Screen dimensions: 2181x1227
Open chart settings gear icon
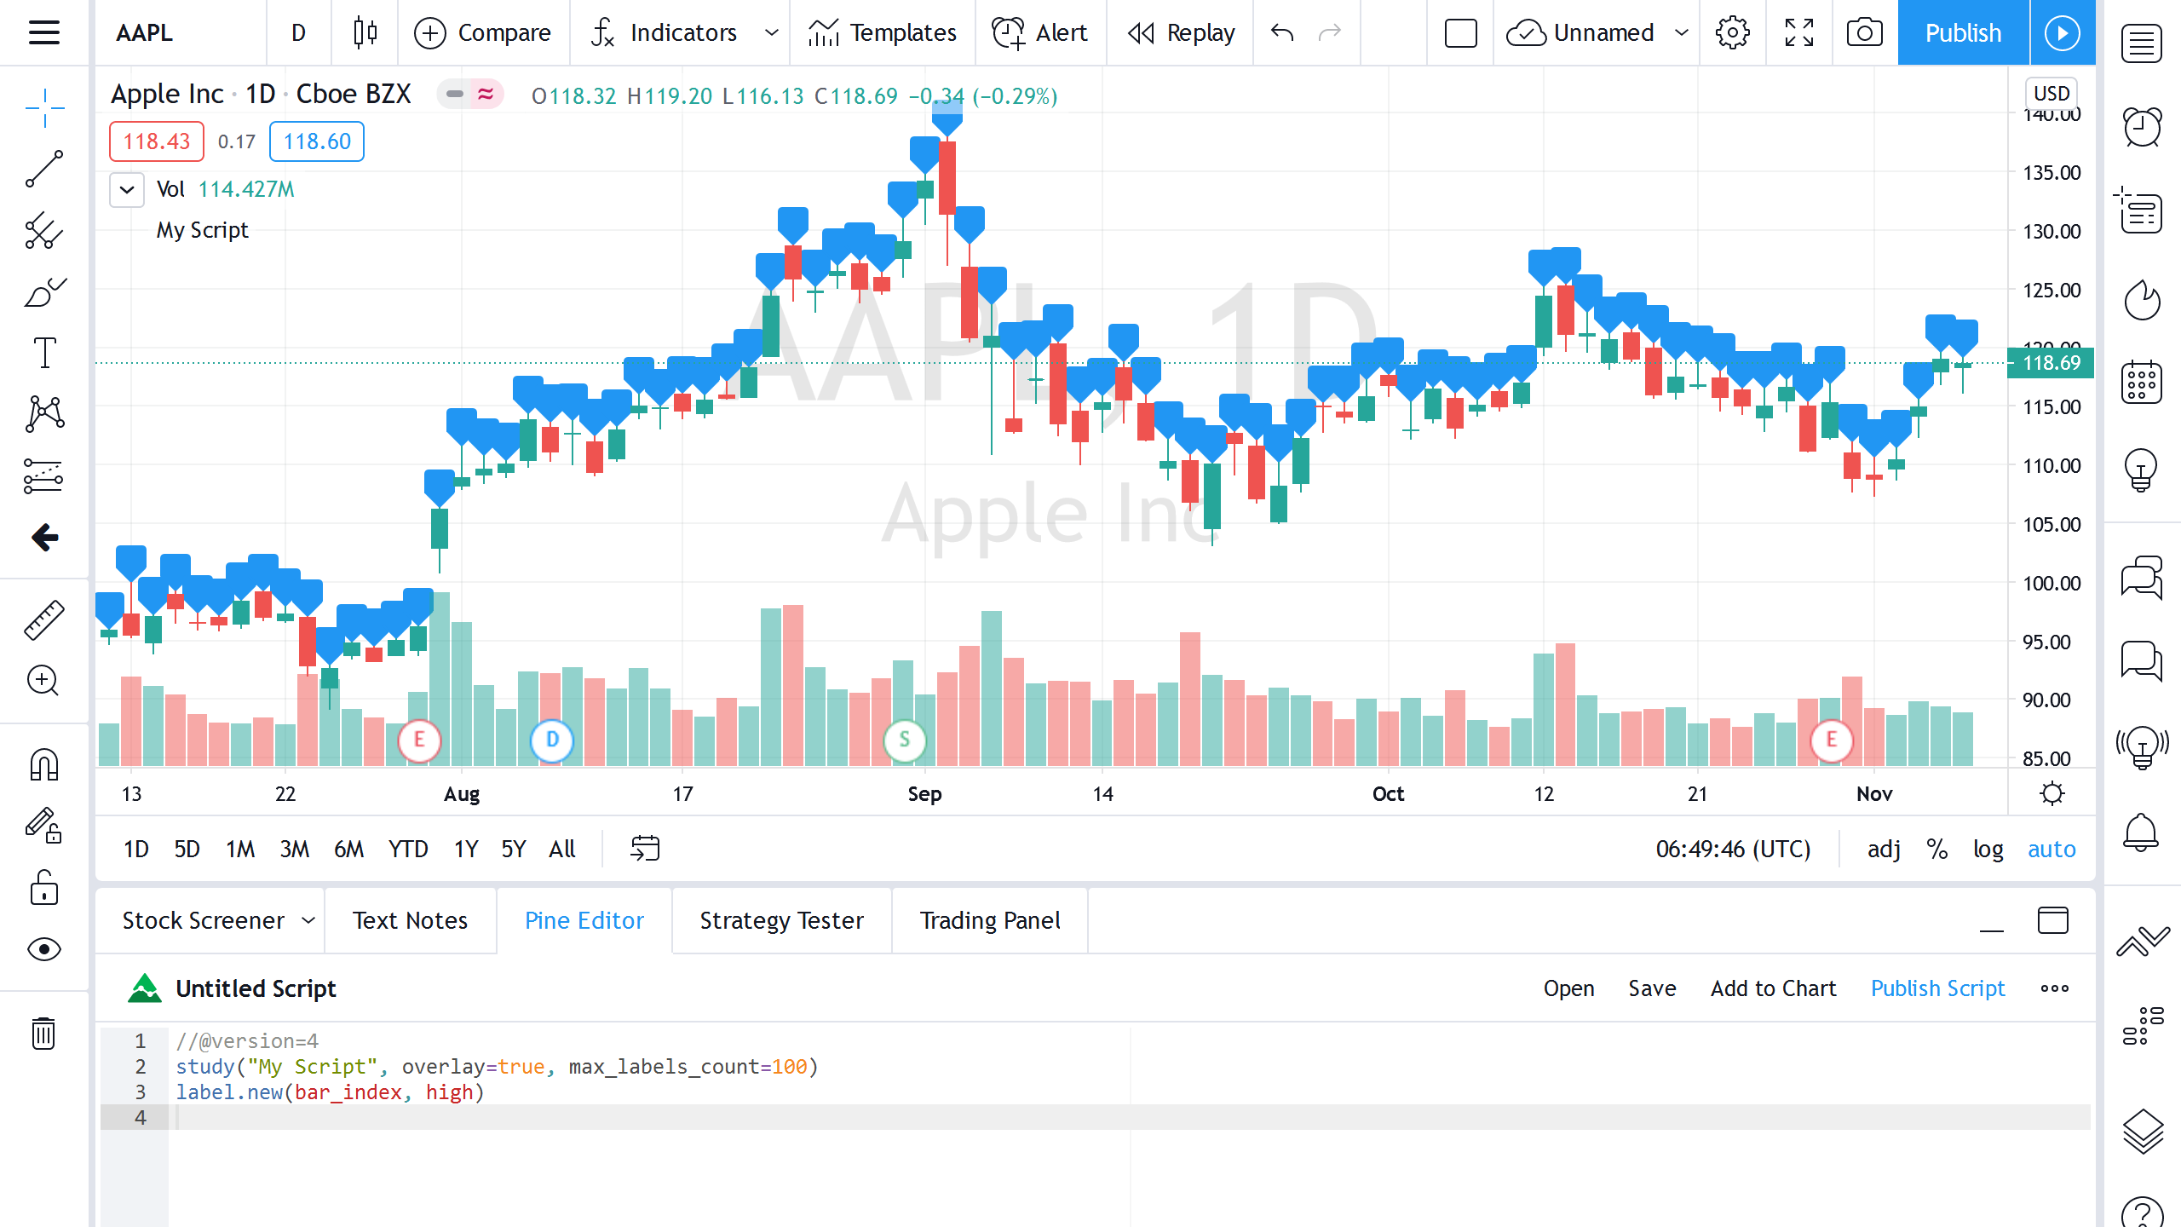tap(1732, 32)
